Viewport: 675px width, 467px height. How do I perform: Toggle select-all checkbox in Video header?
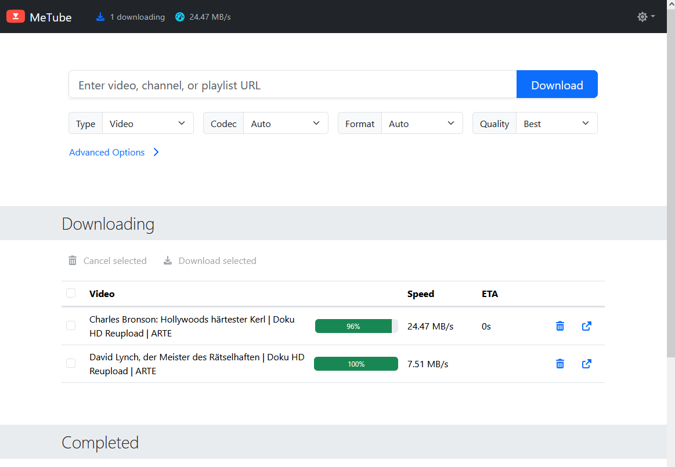(71, 293)
